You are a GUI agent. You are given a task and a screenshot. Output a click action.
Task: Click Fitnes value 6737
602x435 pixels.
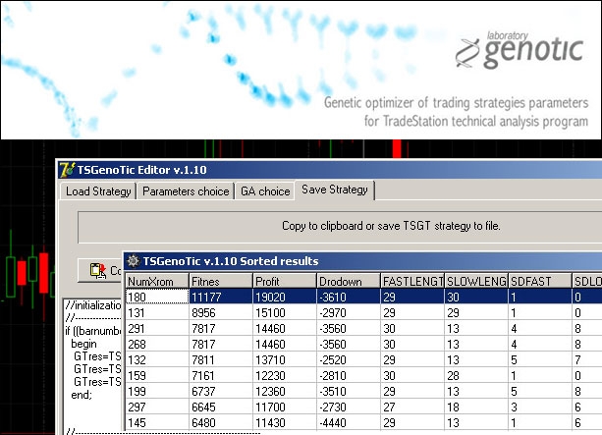coord(203,392)
